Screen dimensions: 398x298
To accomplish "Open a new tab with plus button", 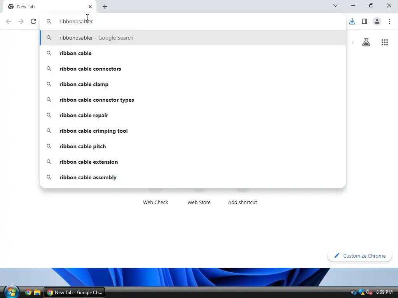I will pyautogui.click(x=105, y=7).
